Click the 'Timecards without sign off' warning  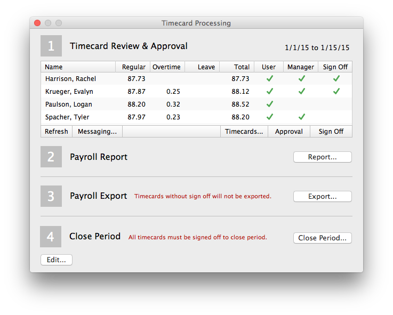(203, 196)
